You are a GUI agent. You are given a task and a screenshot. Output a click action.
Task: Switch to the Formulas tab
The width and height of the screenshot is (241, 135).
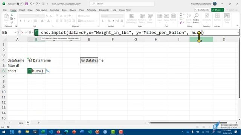(x=55, y=10)
